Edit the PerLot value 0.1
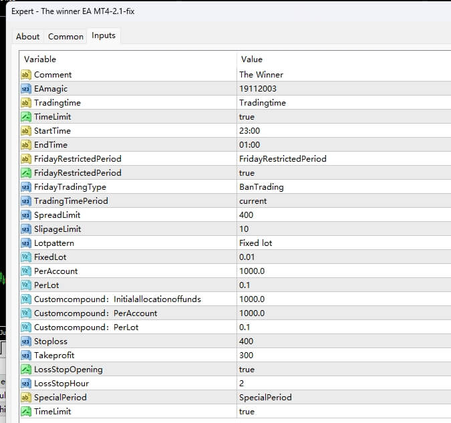This screenshot has height=423, width=451. 343,285
